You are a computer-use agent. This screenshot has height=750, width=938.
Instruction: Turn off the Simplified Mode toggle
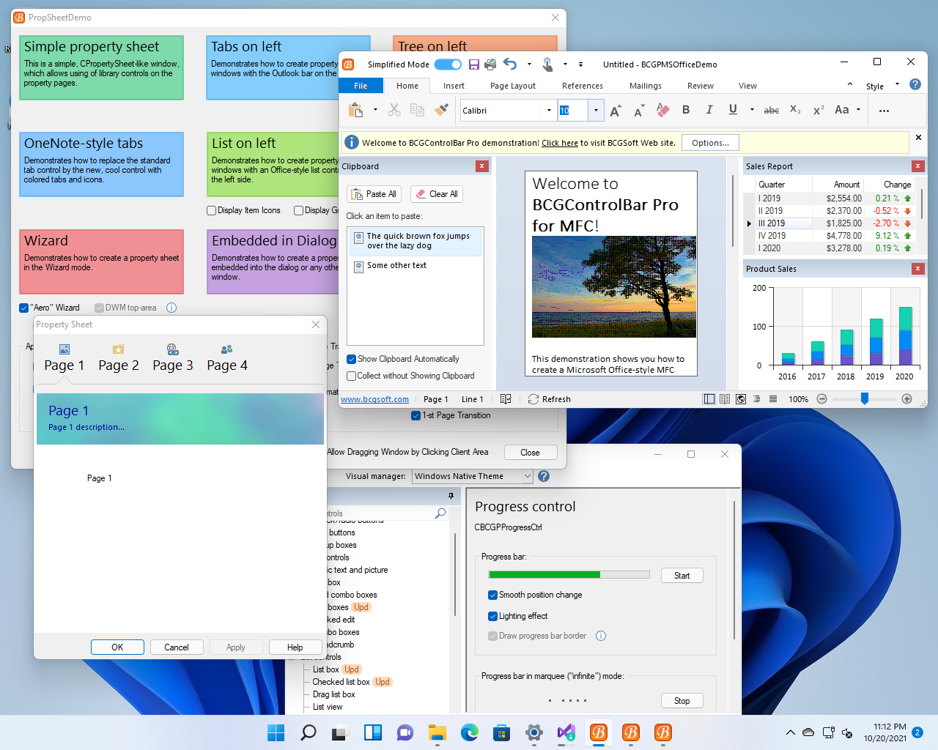click(448, 64)
